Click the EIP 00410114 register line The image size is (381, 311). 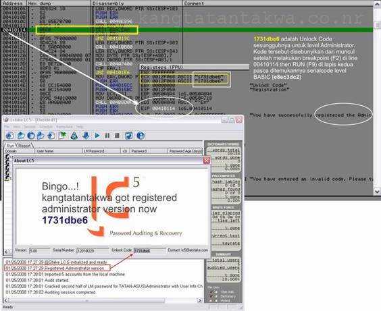(x=176, y=108)
